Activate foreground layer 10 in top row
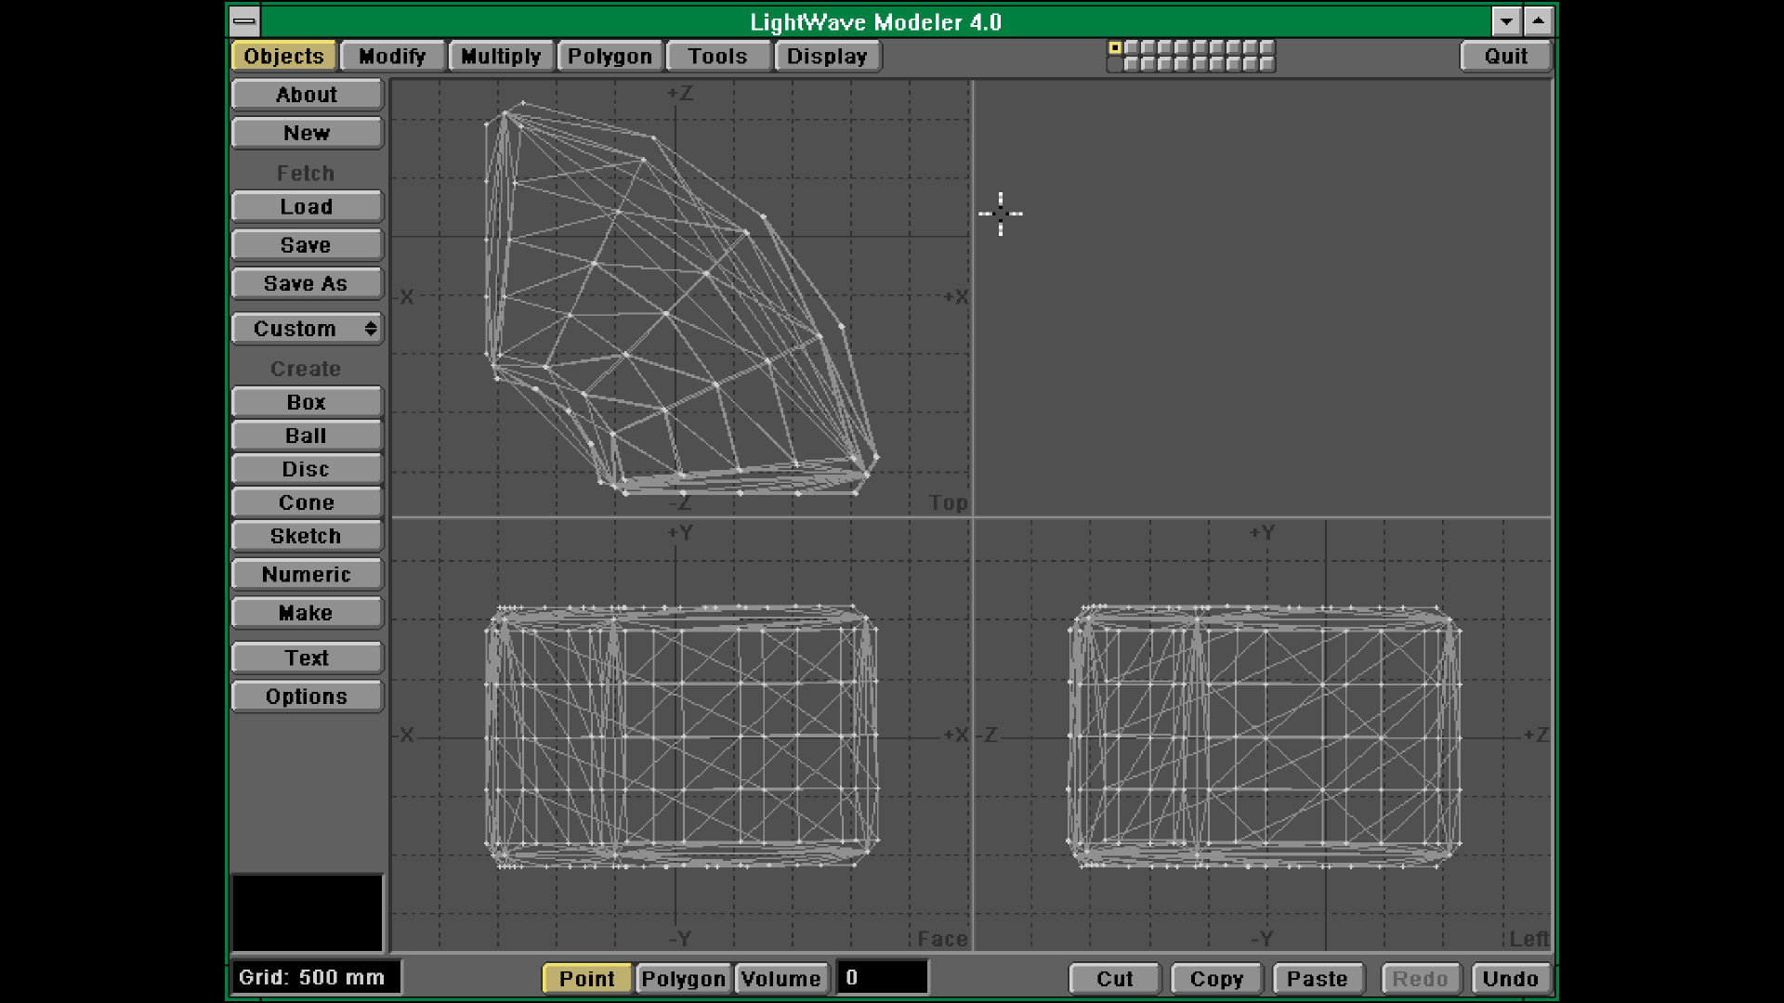Screen dimensions: 1784x1003 [x=1267, y=47]
